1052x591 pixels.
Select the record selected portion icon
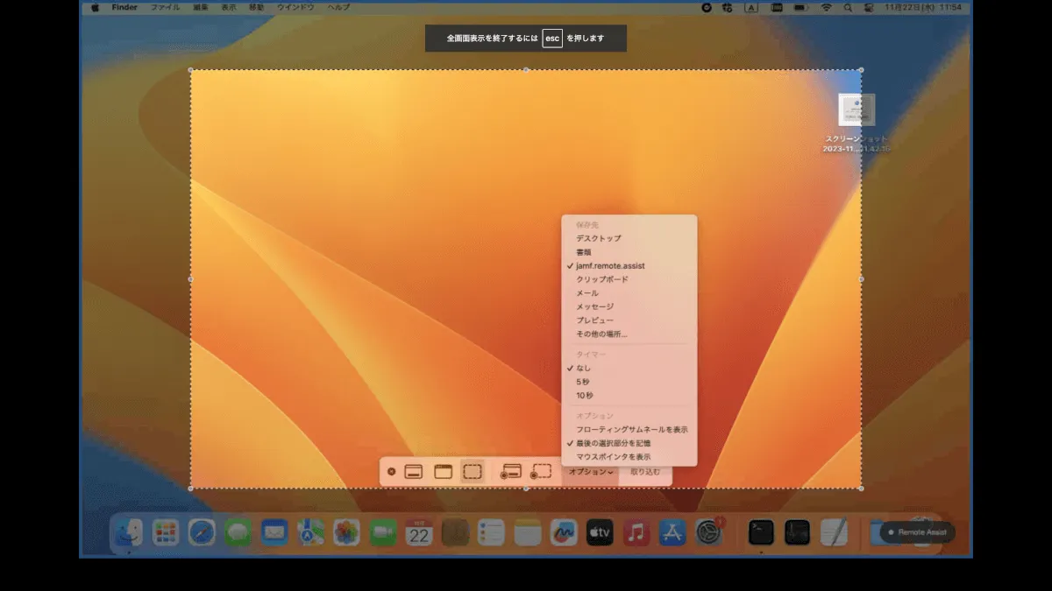[541, 472]
